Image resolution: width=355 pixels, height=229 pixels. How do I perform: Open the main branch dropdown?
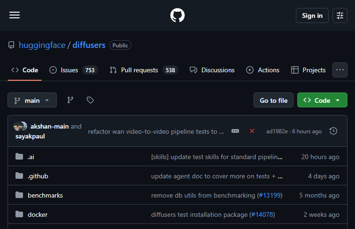click(x=32, y=100)
